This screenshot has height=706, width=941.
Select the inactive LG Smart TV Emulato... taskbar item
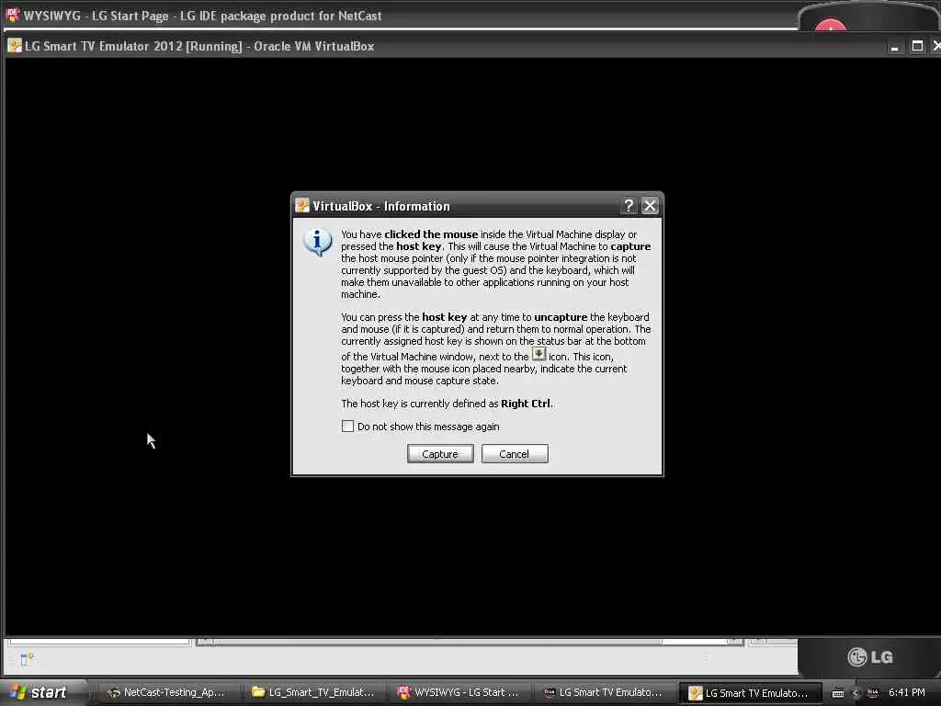point(603,693)
